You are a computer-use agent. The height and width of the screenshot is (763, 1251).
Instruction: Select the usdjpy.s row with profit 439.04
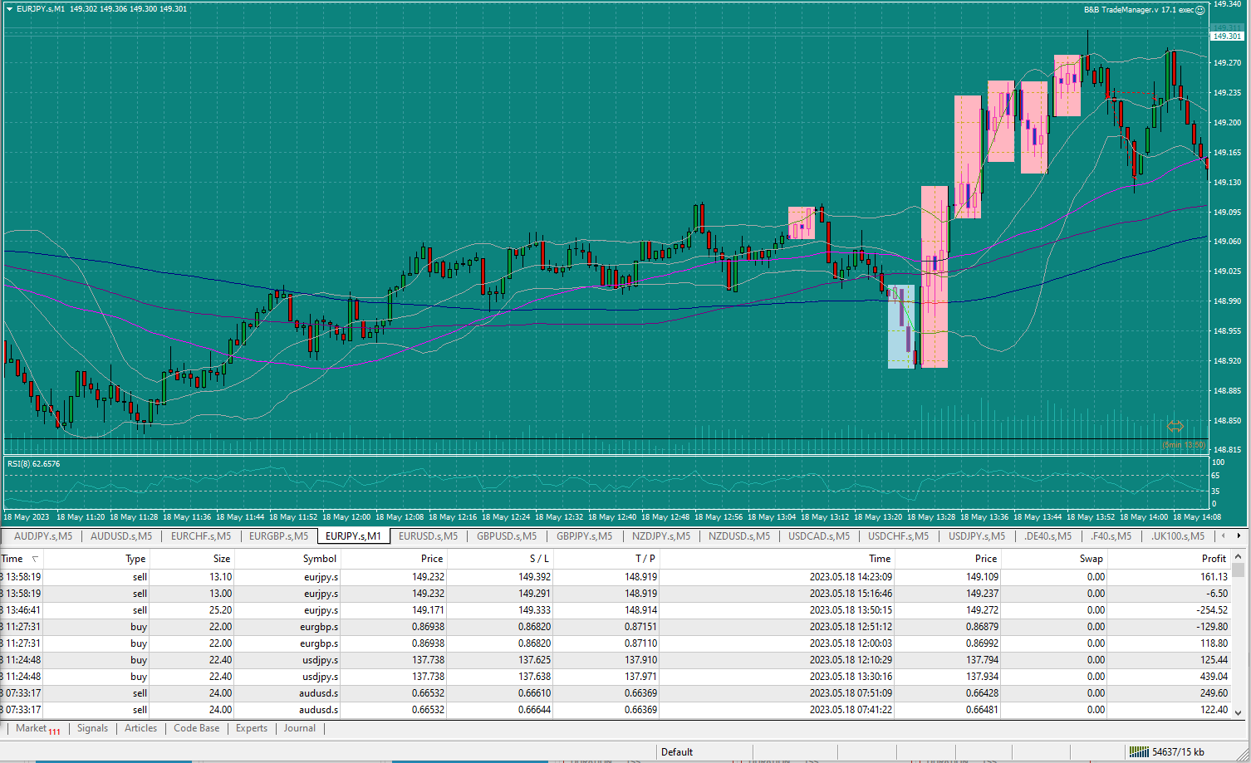point(616,677)
